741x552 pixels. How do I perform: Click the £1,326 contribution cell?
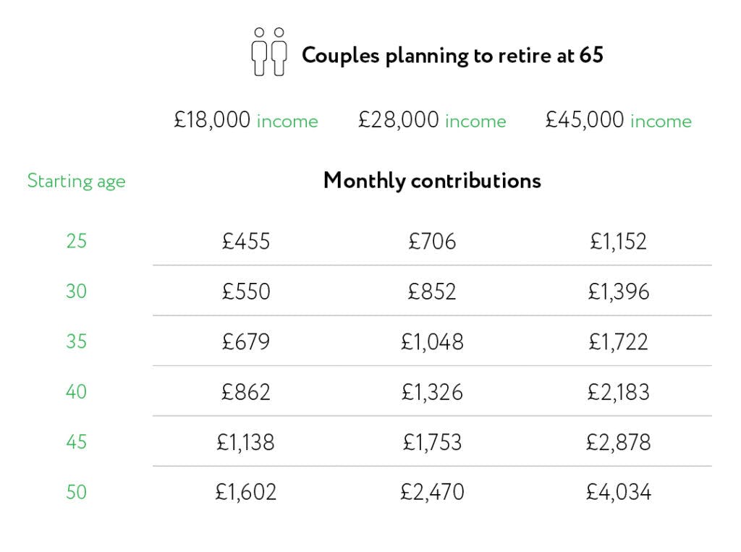click(432, 392)
